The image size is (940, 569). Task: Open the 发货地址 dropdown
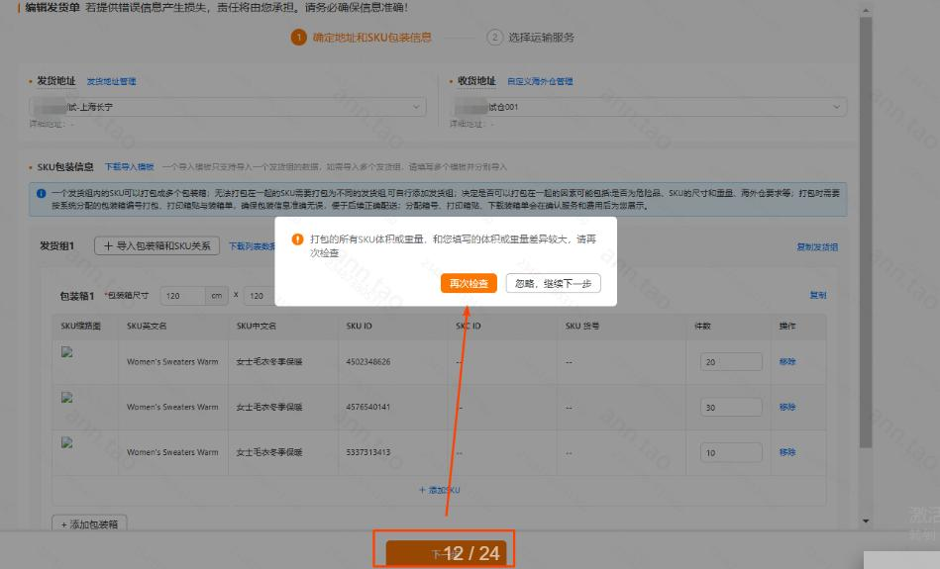tap(227, 107)
